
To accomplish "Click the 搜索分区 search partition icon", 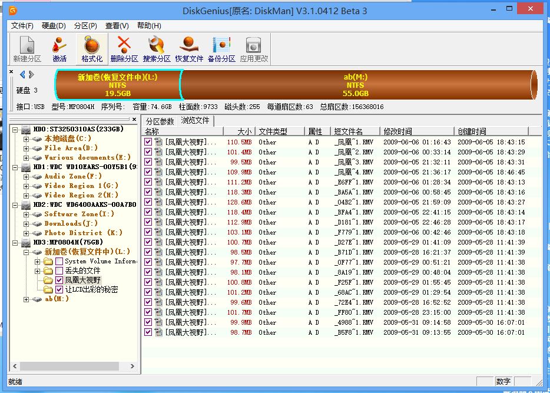I will (157, 49).
